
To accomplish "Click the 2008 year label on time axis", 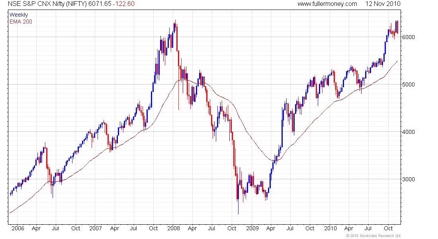I will click(174, 228).
